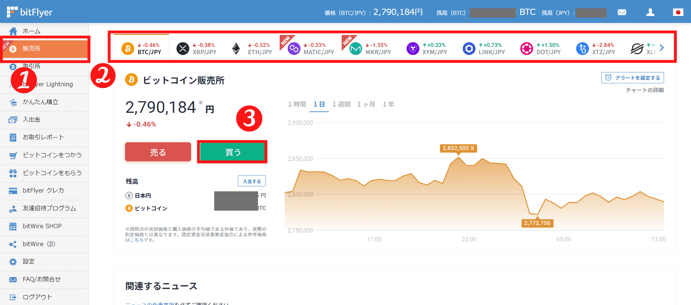This screenshot has height=305, width=691.
Task: Click the 売る sell button
Action: [158, 152]
